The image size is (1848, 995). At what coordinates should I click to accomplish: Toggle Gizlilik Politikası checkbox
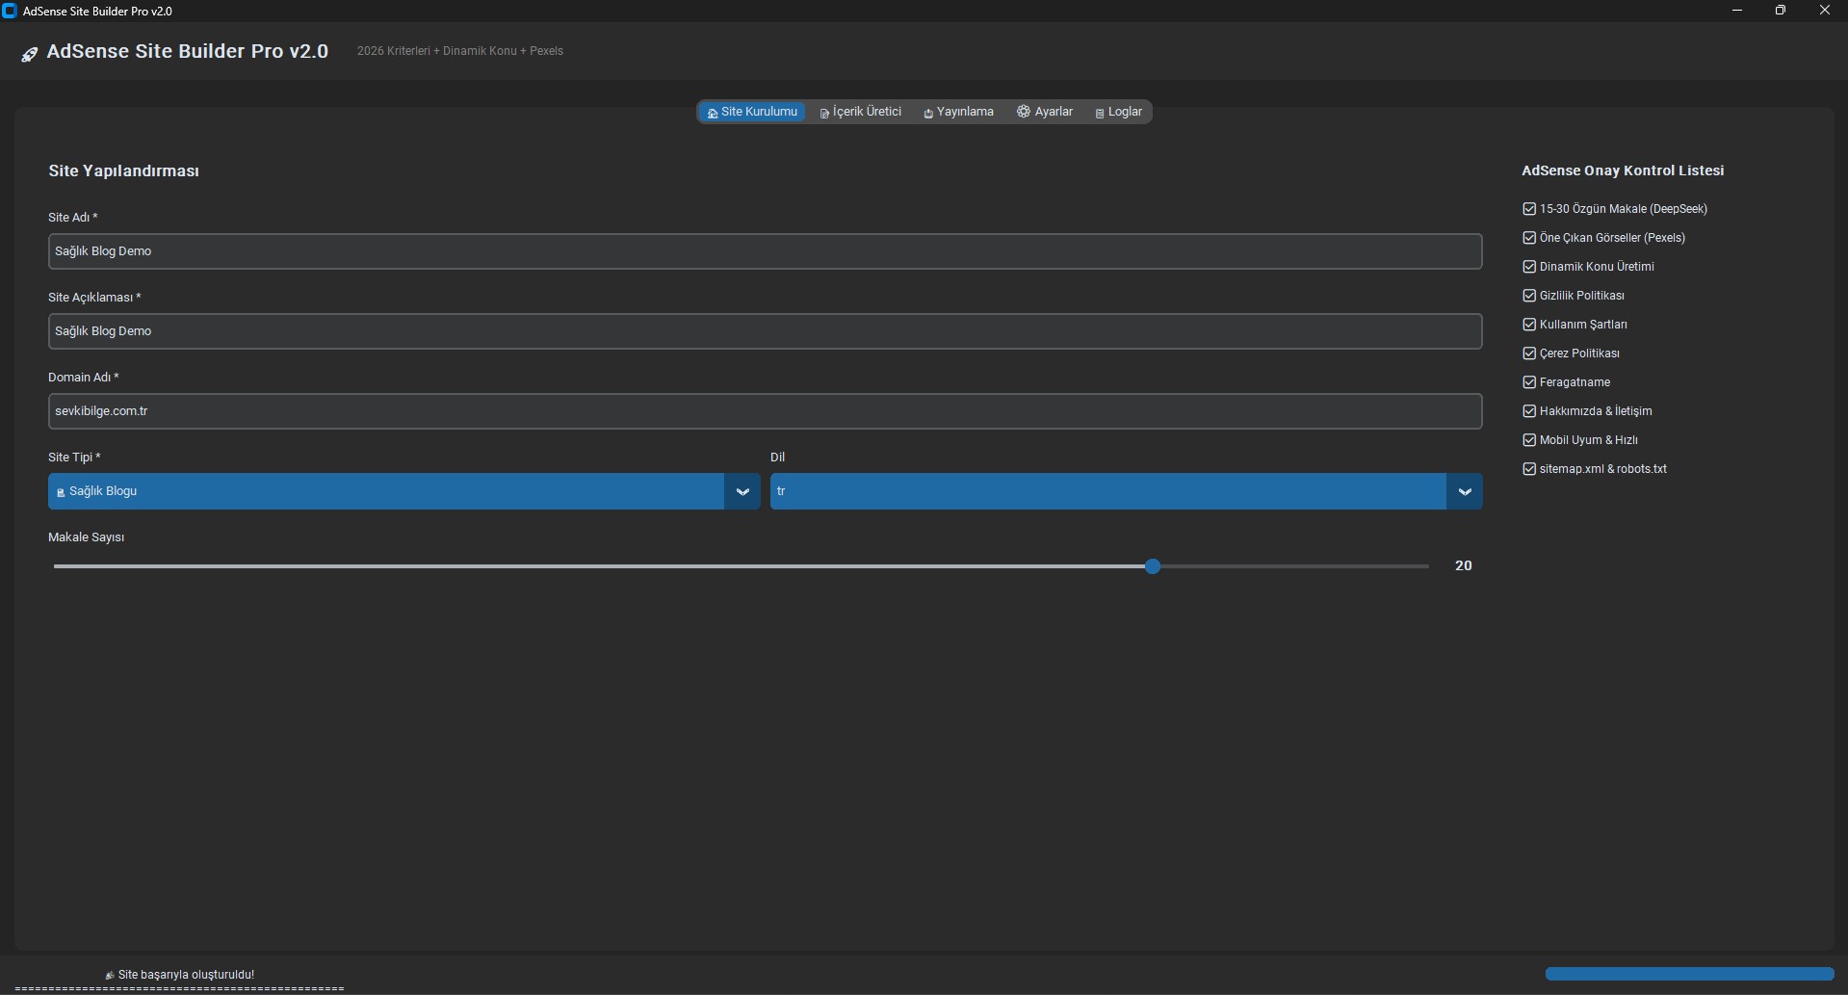pyautogui.click(x=1529, y=296)
